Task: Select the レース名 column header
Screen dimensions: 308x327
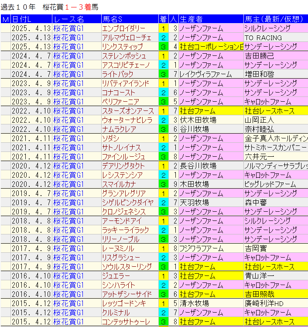Action: [76, 19]
